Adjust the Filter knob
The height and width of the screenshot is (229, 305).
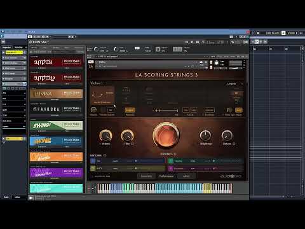tap(127, 135)
